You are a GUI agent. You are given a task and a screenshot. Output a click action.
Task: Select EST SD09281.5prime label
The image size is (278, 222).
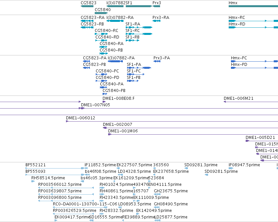(x=221, y=171)
